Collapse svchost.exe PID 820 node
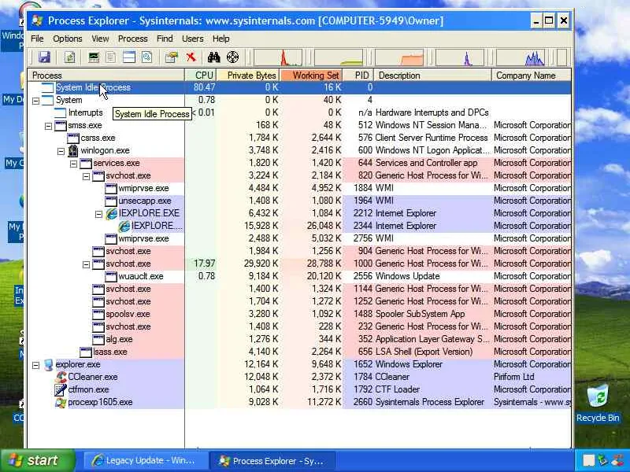630x472 pixels. 86,176
